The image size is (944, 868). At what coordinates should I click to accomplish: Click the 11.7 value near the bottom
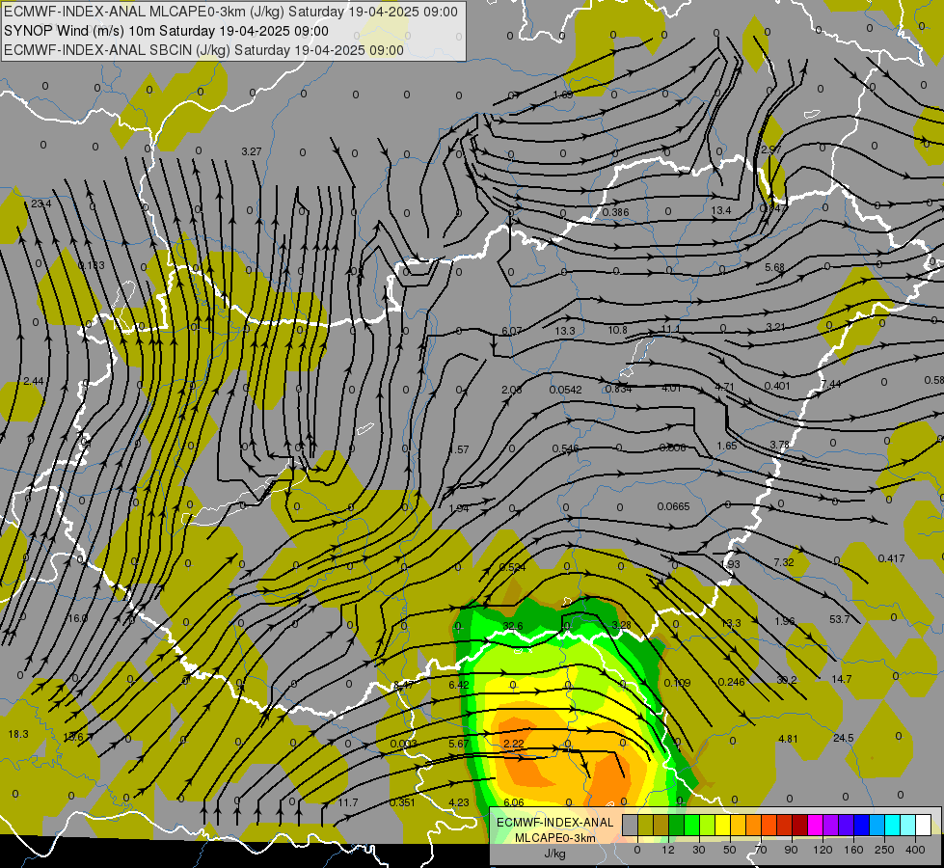point(348,802)
